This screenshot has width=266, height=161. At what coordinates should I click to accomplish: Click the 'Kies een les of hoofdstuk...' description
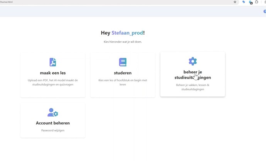[123, 82]
